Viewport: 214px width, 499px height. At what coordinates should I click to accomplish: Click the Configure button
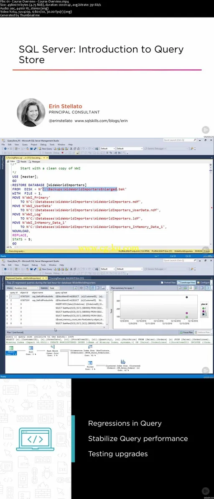(x=204, y=282)
